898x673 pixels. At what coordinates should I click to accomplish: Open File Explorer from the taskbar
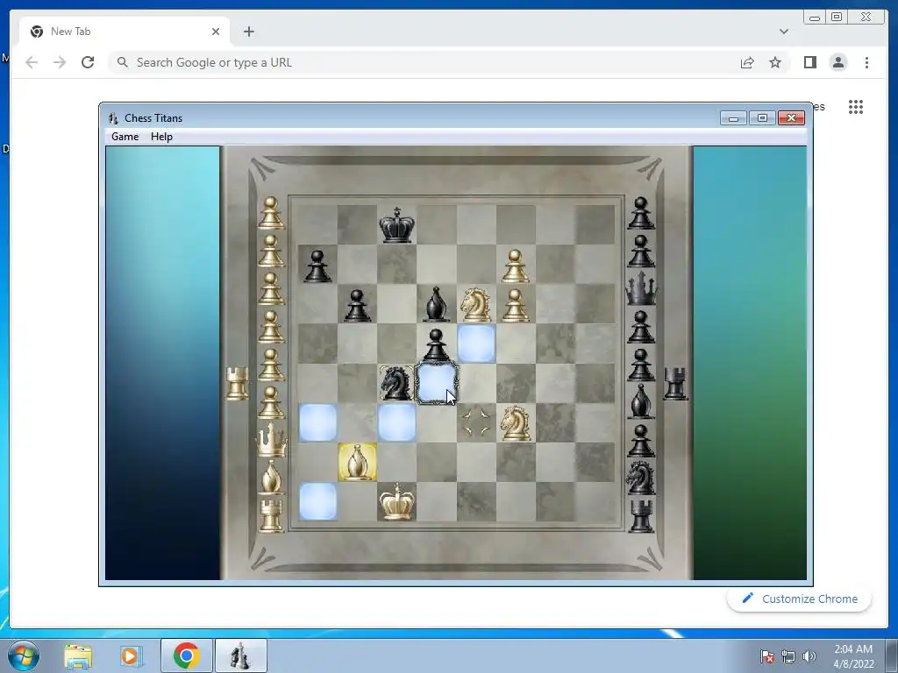(x=78, y=655)
